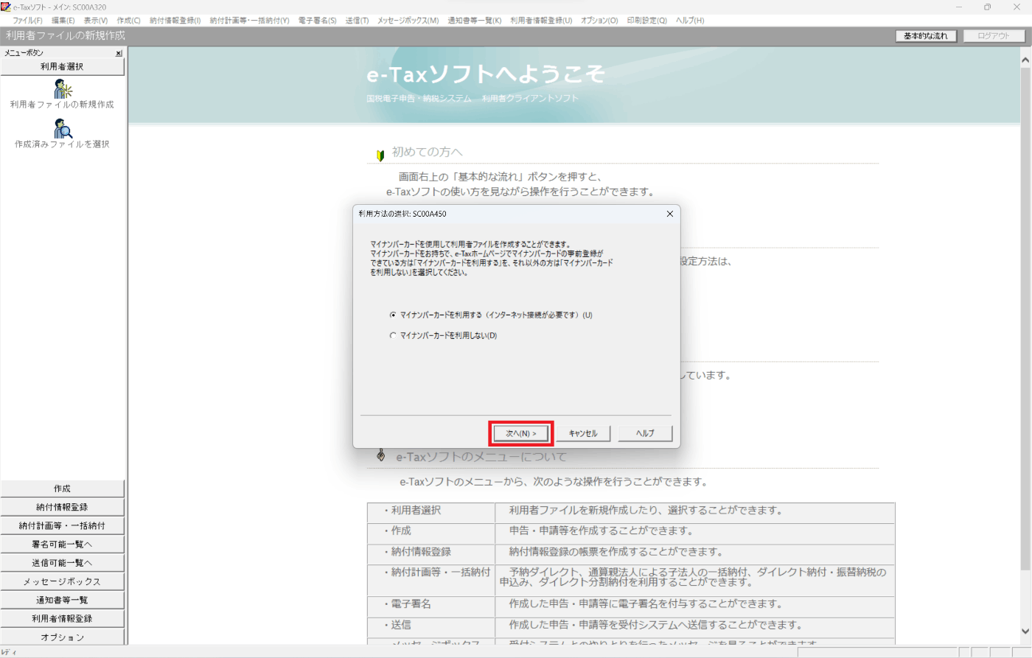Viewport: 1032px width, 658px height.
Task: Close the 利用方法の選択 dialog
Action: pyautogui.click(x=669, y=214)
